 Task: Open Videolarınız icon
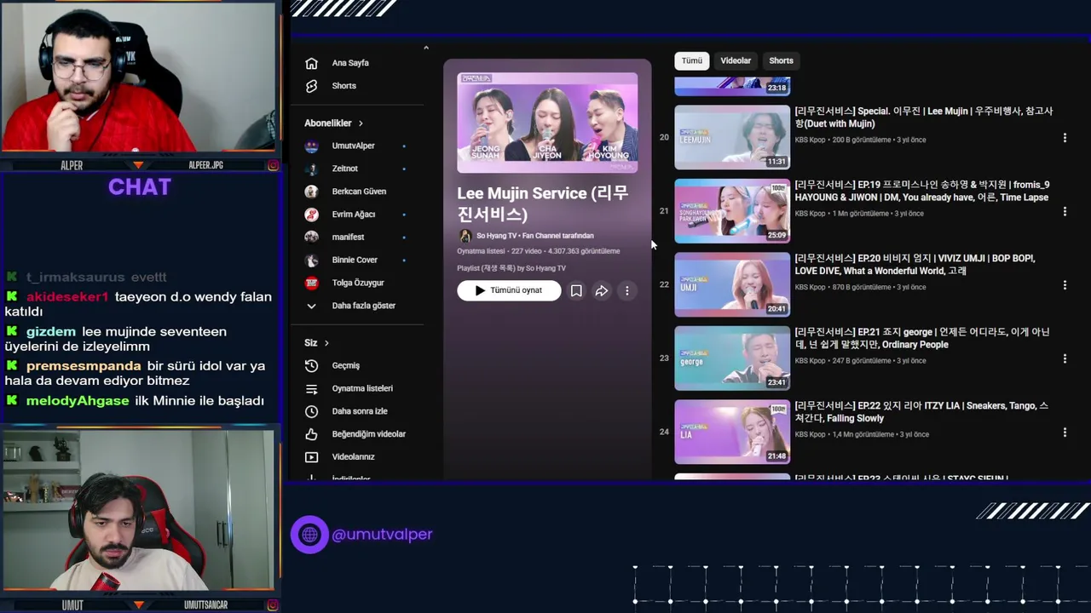coord(311,457)
